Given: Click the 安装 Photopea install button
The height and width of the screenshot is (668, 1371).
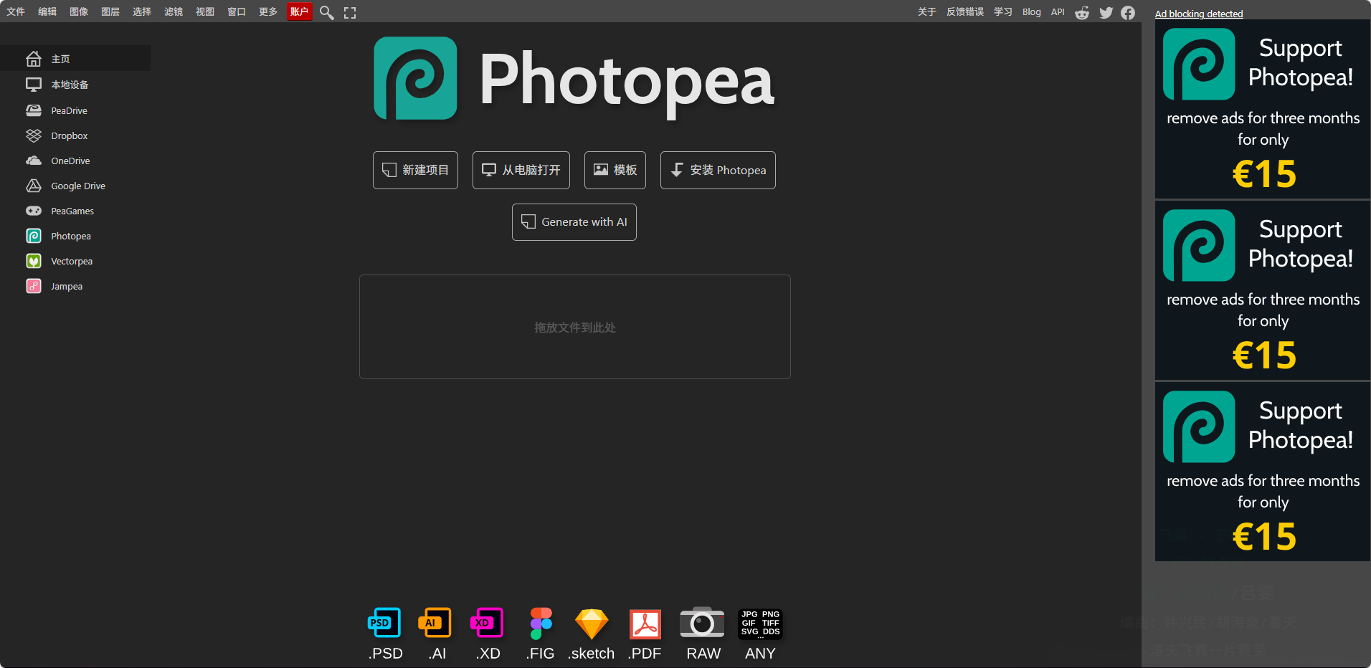Looking at the screenshot, I should [718, 170].
